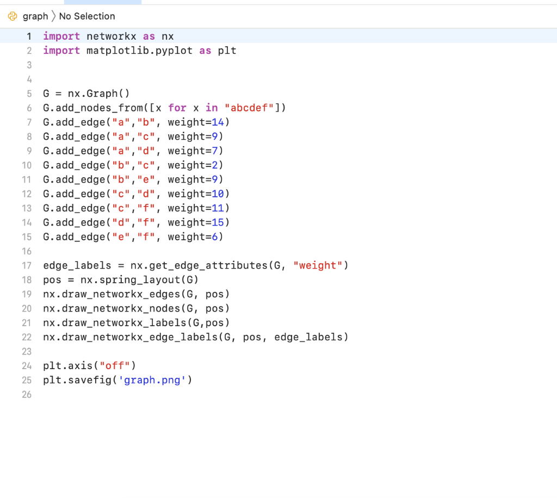The height and width of the screenshot is (498, 557).
Task: Click 'weight=2' on line 10
Action: [193, 165]
